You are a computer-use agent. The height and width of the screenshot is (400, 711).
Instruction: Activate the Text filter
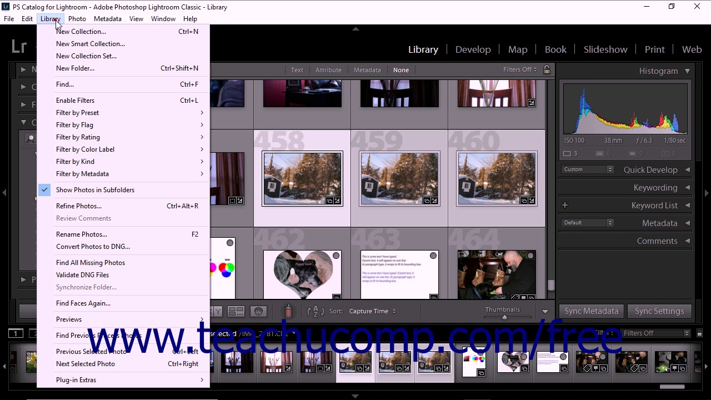297,70
